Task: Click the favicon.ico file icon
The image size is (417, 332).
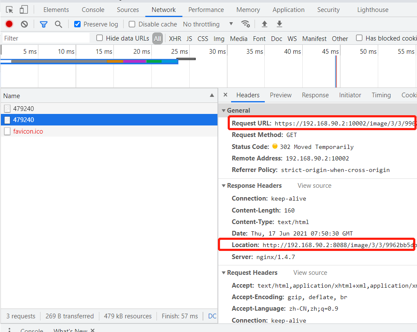Action: point(7,131)
